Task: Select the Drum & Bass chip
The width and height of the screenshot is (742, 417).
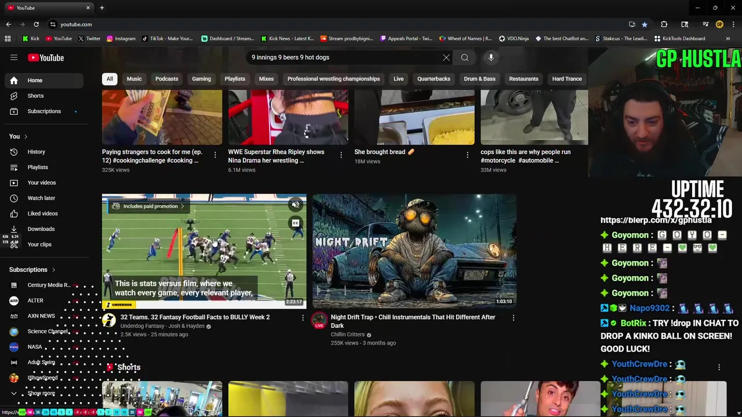Action: tap(479, 79)
